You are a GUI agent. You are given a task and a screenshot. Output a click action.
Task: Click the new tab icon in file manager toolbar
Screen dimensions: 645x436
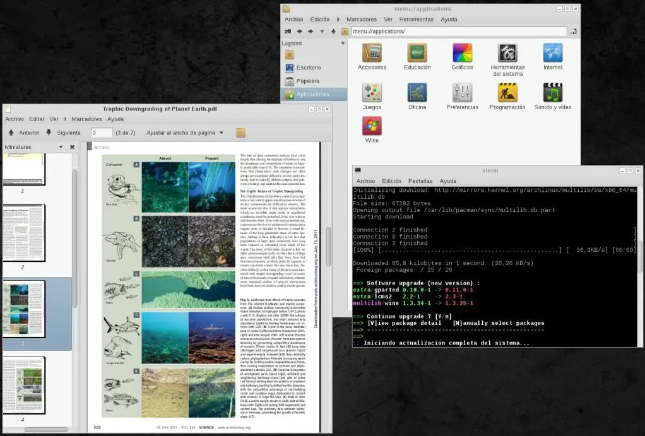click(288, 32)
